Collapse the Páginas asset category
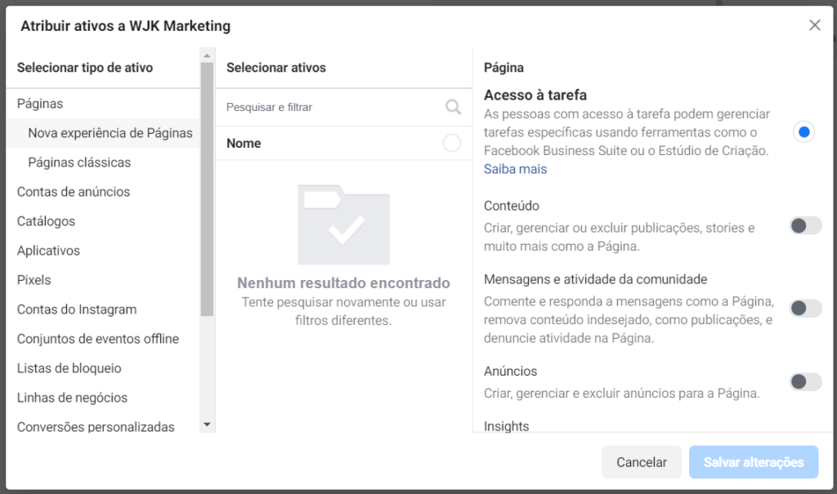Viewport: 837px width, 494px height. [40, 104]
